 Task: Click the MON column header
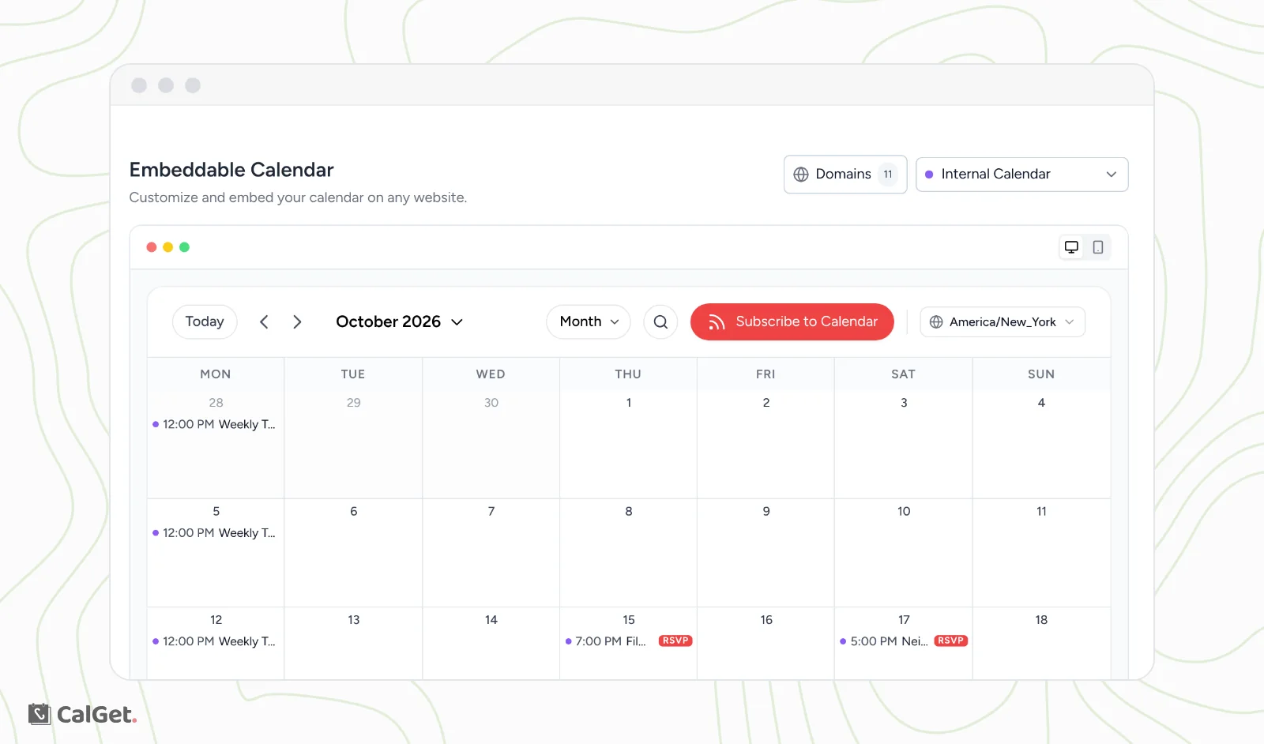[216, 374]
